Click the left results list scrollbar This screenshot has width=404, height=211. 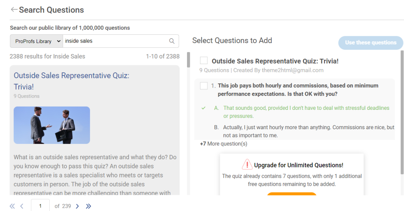pyautogui.click(x=188, y=60)
